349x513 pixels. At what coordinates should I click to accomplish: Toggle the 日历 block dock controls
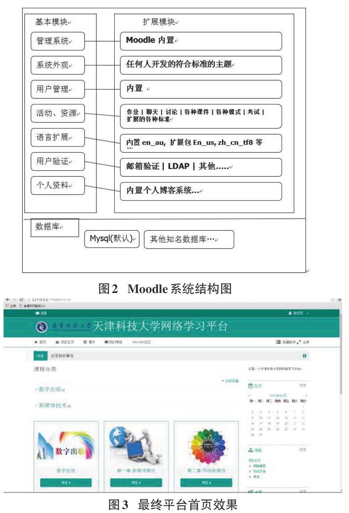click(303, 386)
